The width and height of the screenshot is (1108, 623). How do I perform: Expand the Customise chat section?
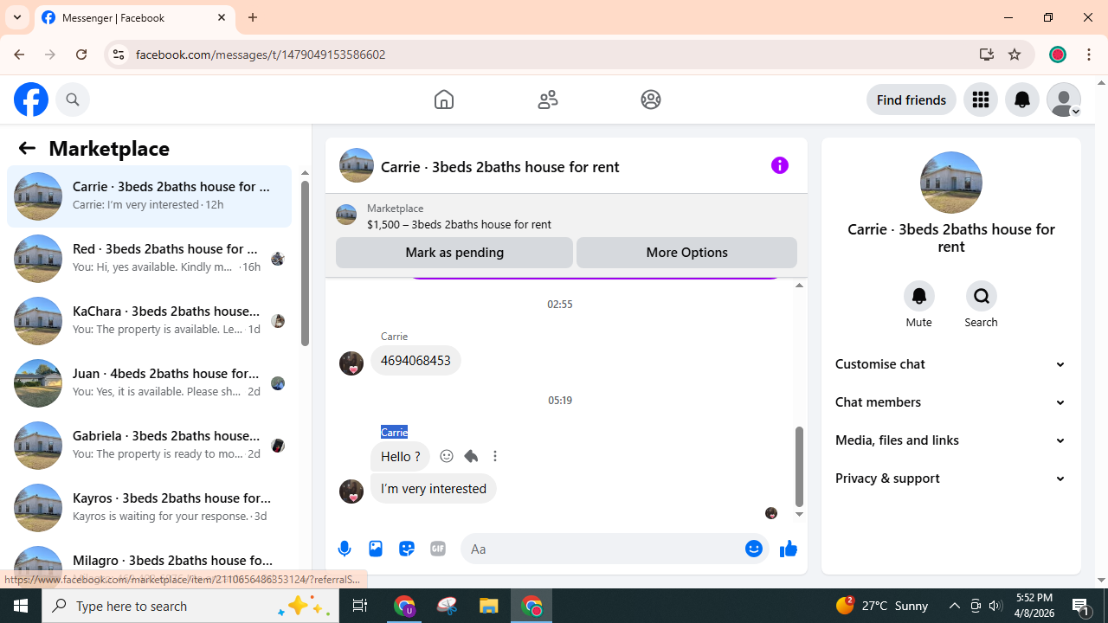[951, 364]
